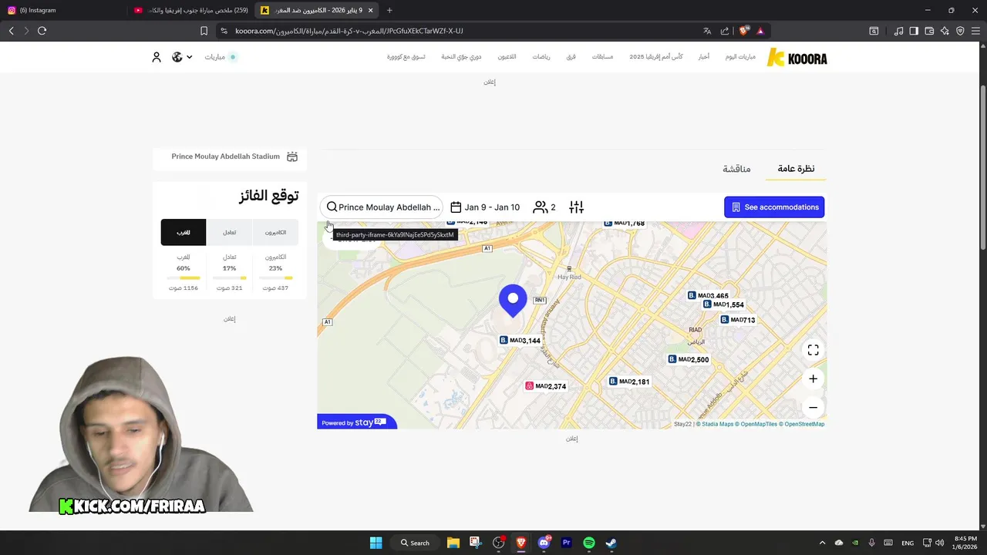Viewport: 987px width, 555px height.
Task: Switch to the YouTube browser tab
Action: click(191, 10)
